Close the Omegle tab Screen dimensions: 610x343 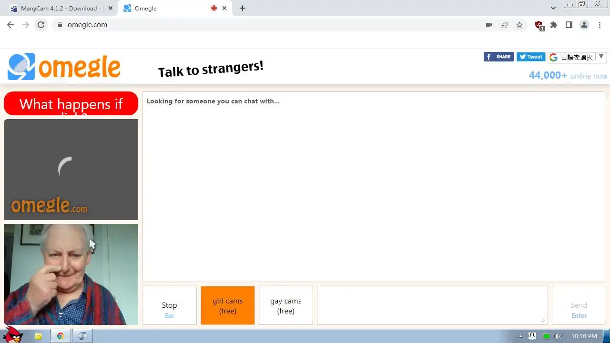224,8
